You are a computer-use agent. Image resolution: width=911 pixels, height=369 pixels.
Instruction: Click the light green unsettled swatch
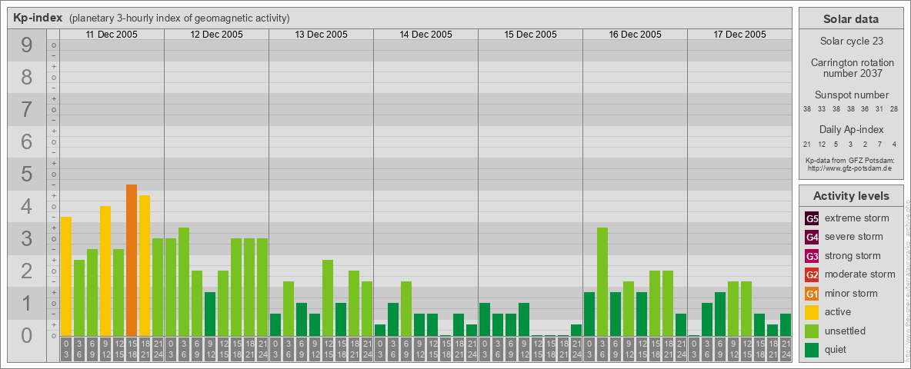(812, 331)
